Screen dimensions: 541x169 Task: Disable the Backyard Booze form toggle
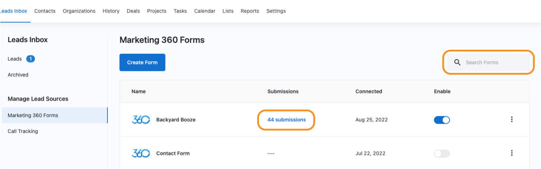point(442,120)
